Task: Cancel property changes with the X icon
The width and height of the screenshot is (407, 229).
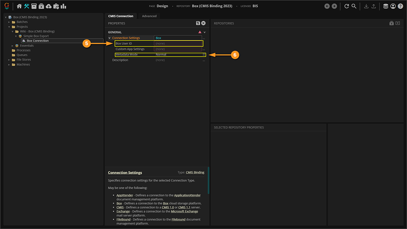Action: (203, 23)
